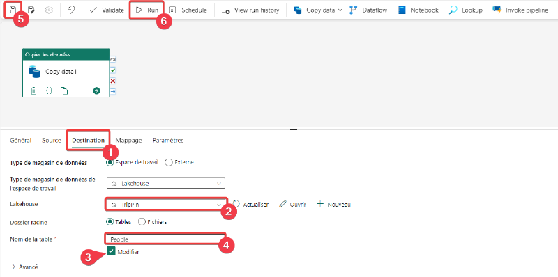Clone the Copy data1 activity with copy icon
The image size is (558, 277).
point(64,91)
